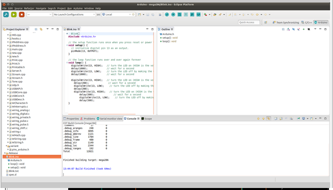The image size is (333, 190).
Task: Click the Quick Access search field
Action: point(249,22)
